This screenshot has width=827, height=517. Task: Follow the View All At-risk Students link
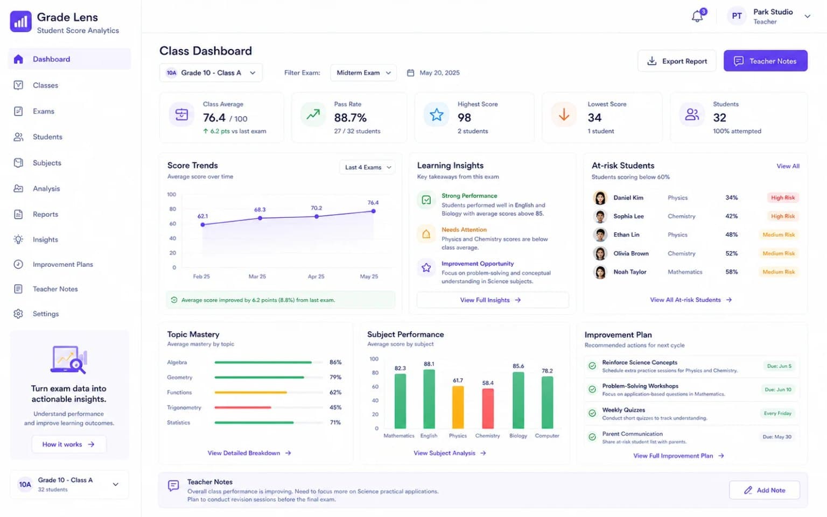[x=691, y=300]
